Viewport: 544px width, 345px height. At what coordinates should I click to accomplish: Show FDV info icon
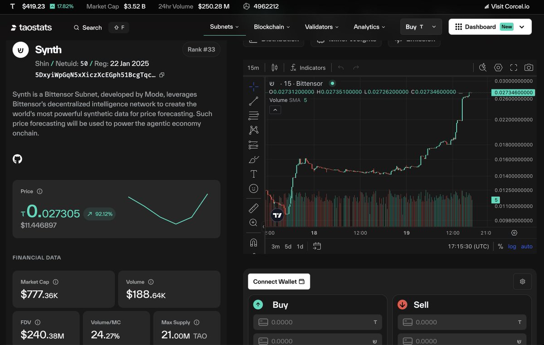[38, 322]
